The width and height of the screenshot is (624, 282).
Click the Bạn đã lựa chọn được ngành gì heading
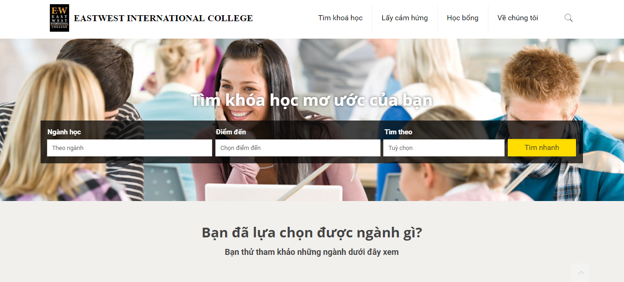coord(312,233)
